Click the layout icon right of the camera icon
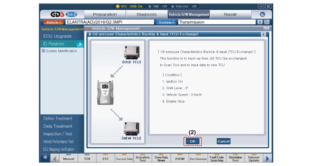The width and height of the screenshot is (312, 166). 267,22
